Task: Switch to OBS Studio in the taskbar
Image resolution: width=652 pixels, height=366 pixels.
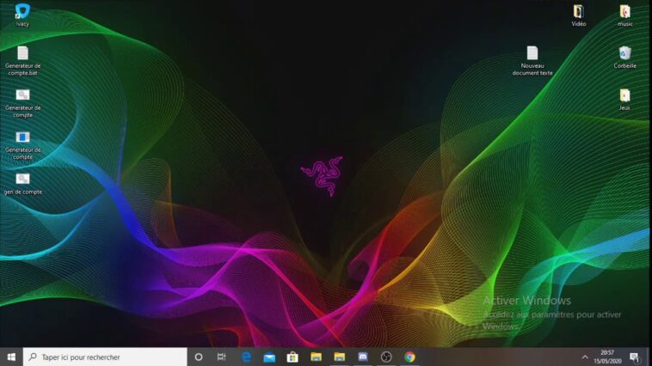Action: pyautogui.click(x=386, y=357)
